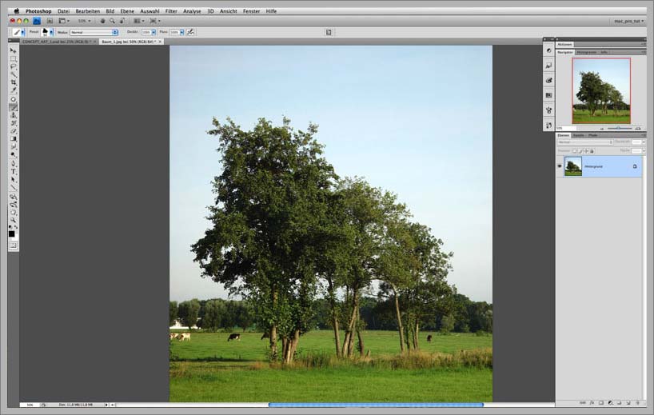Click the lock icon on Hintergrund layer
Screen dimensions: 654x415
635,166
